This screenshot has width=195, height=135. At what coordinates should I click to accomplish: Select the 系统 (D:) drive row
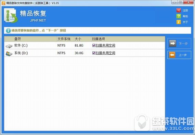pos(84,53)
